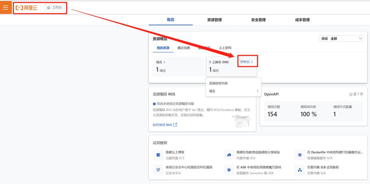Click the chevron next to 控制台
The height and width of the screenshot is (184, 370).
point(252,62)
